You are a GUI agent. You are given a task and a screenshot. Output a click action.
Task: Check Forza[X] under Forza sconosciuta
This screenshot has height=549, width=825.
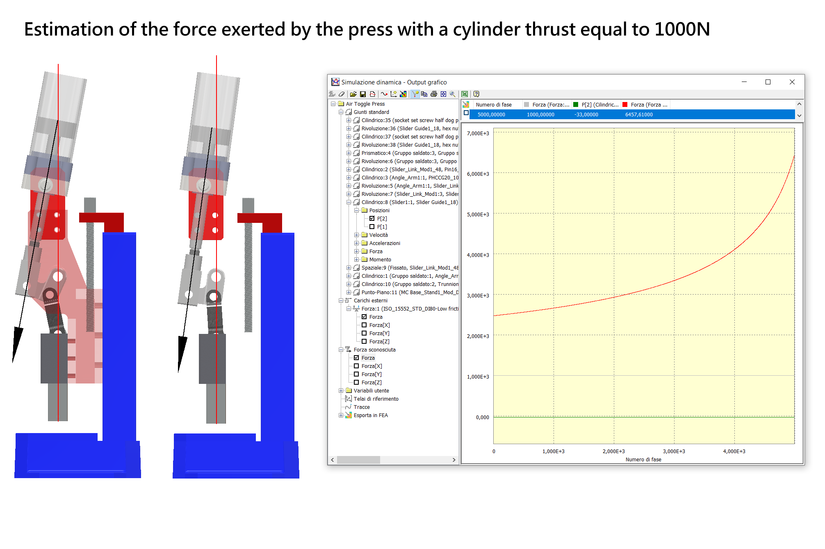click(x=356, y=366)
